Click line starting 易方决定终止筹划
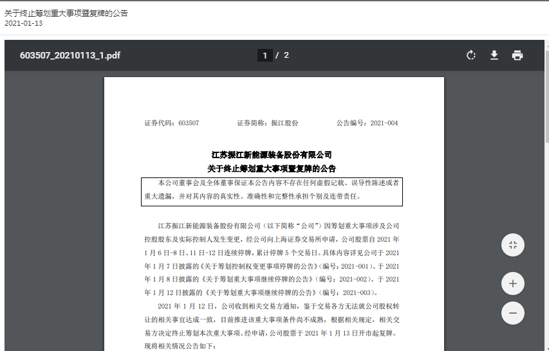This screenshot has height=351, width=549. [x=271, y=333]
